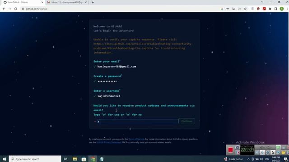Click the Google icon in address bar
Screen dimensions: 289x162
(x=222, y=9)
